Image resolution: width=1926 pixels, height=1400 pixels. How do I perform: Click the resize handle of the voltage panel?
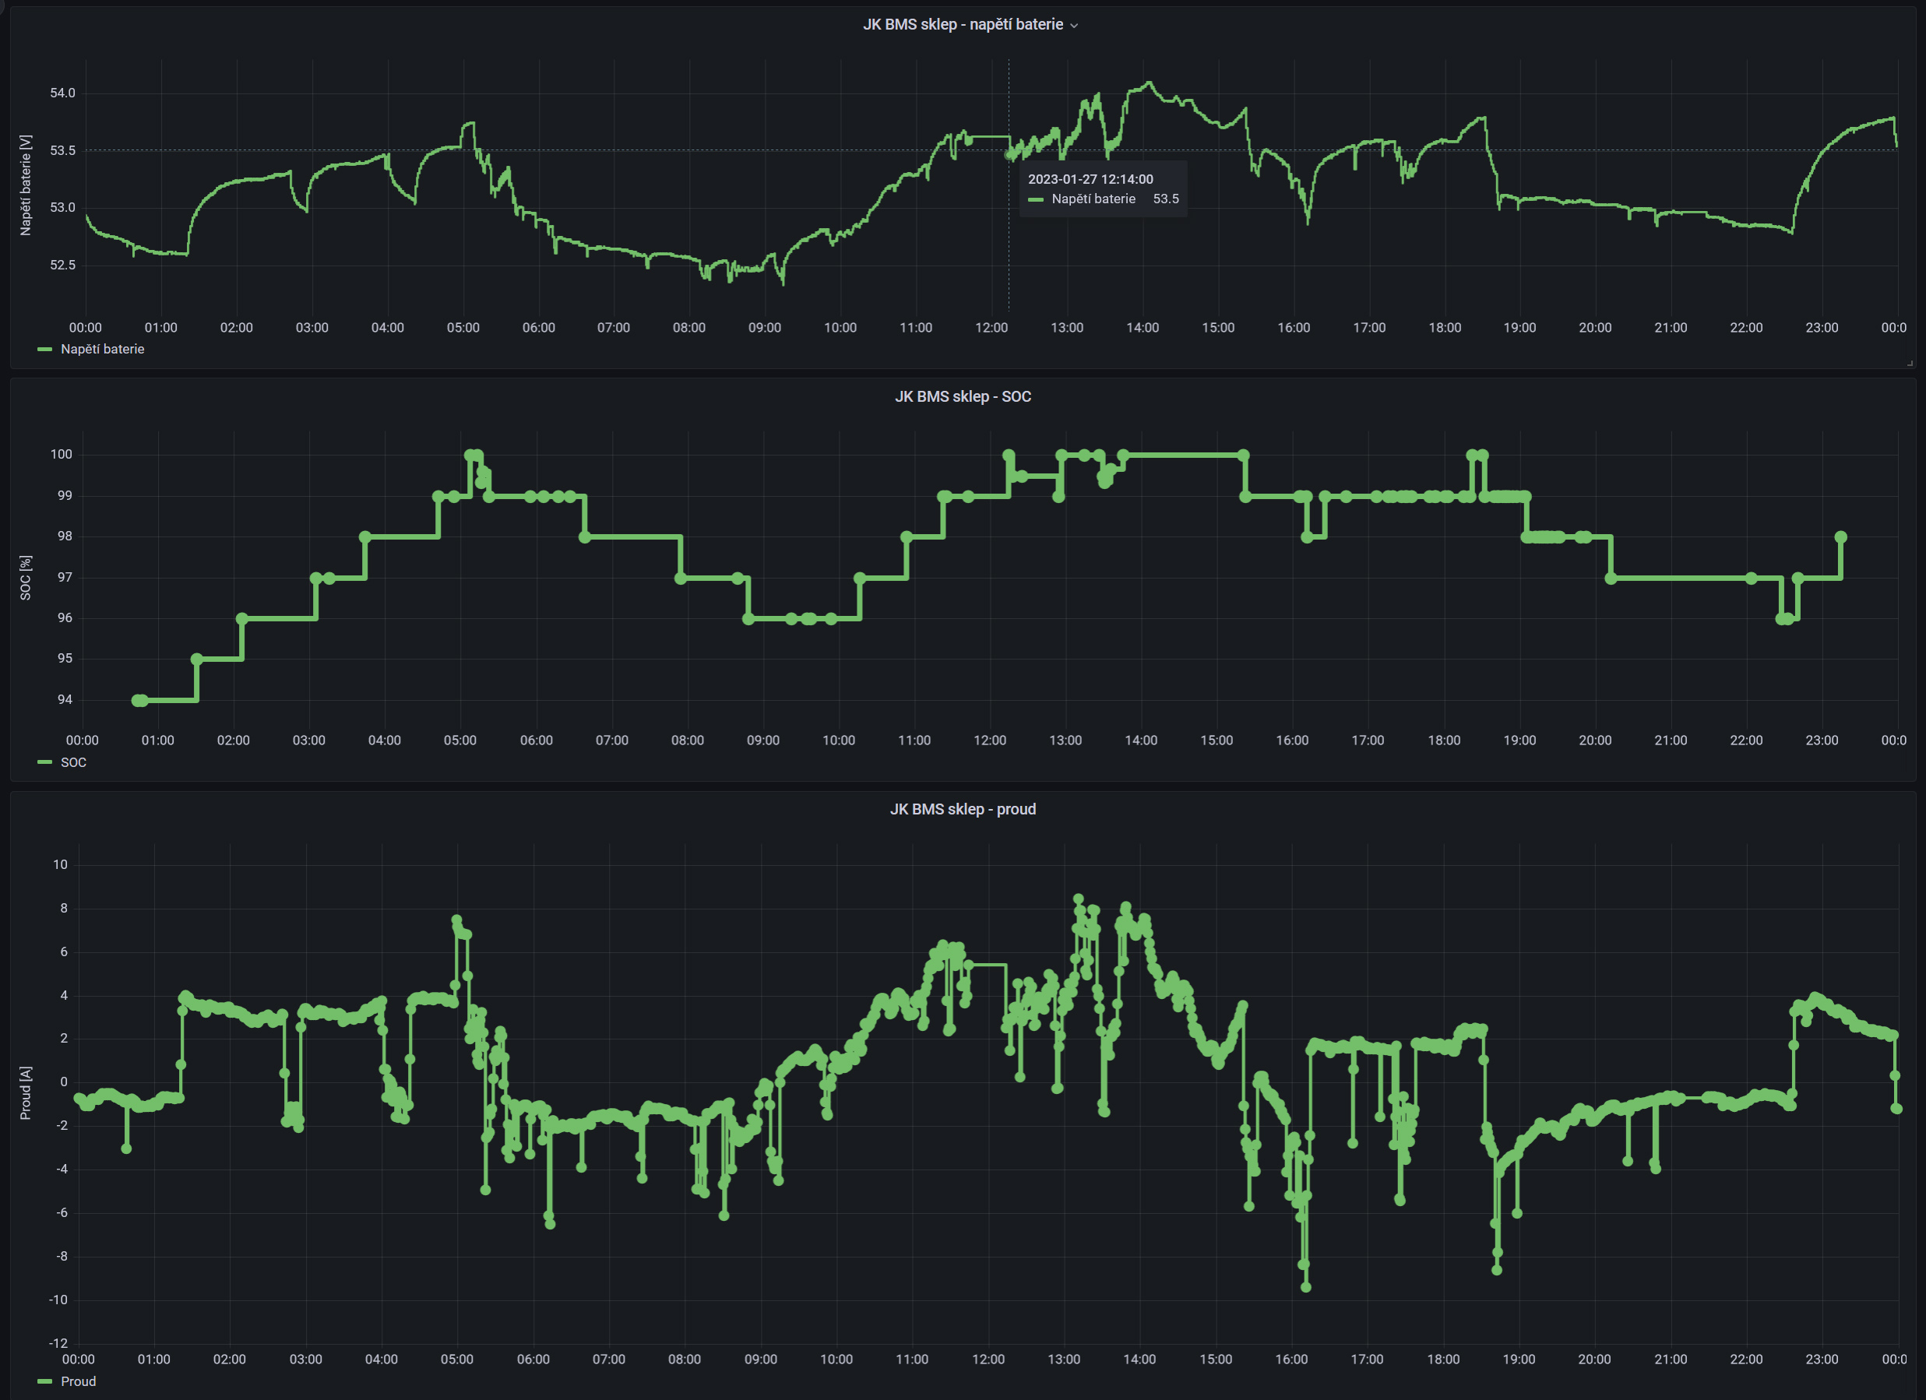coord(1910,363)
